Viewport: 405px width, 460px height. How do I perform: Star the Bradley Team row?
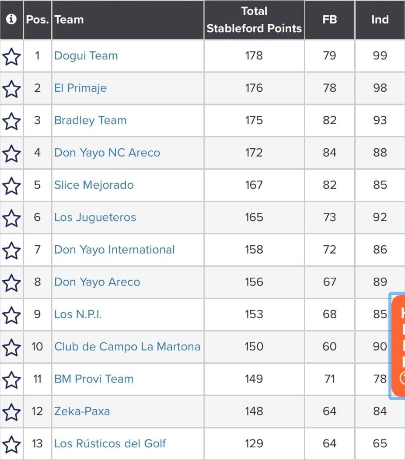pyautogui.click(x=11, y=121)
